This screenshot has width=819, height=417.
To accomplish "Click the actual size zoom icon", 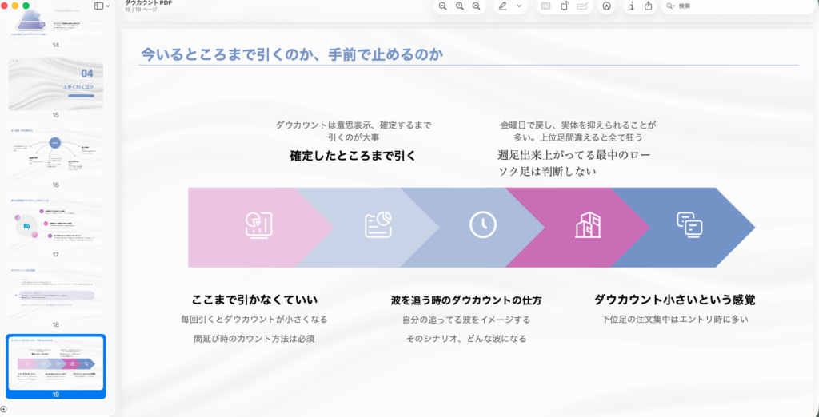I will point(459,6).
